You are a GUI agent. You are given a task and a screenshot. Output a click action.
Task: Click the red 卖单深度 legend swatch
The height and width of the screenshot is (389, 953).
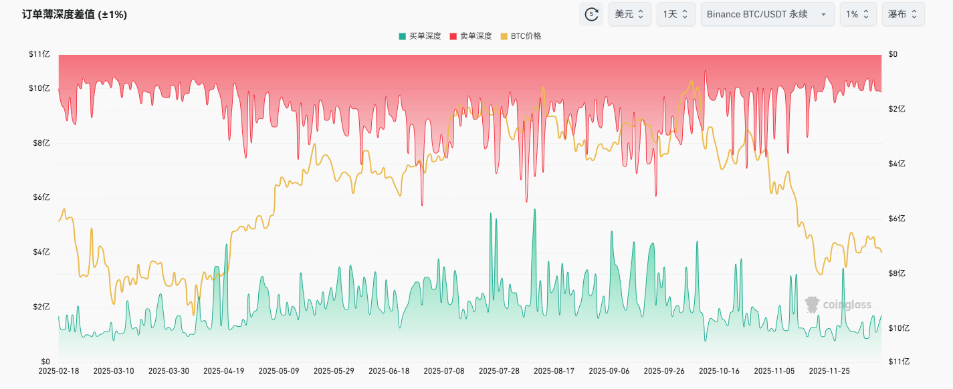[x=453, y=36]
